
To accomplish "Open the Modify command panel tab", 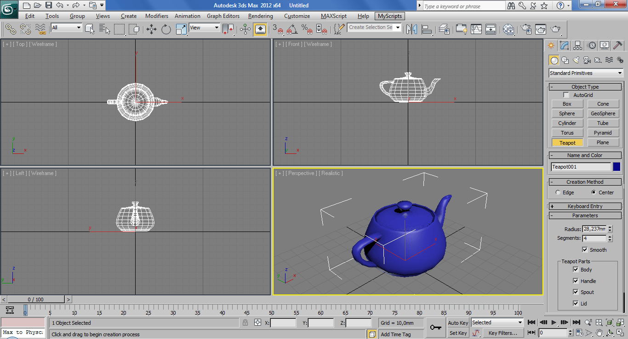I will (x=565, y=45).
